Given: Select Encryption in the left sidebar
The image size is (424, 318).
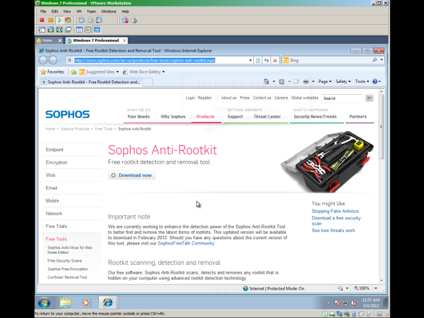Looking at the screenshot, I should click(x=56, y=162).
